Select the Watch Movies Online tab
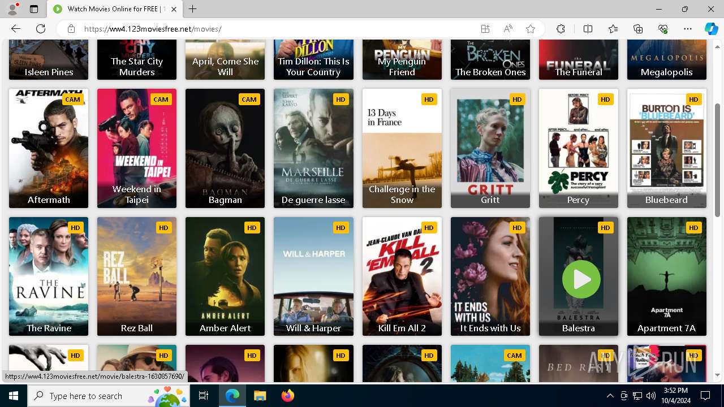Viewport: 724px width, 407px height. [115, 9]
